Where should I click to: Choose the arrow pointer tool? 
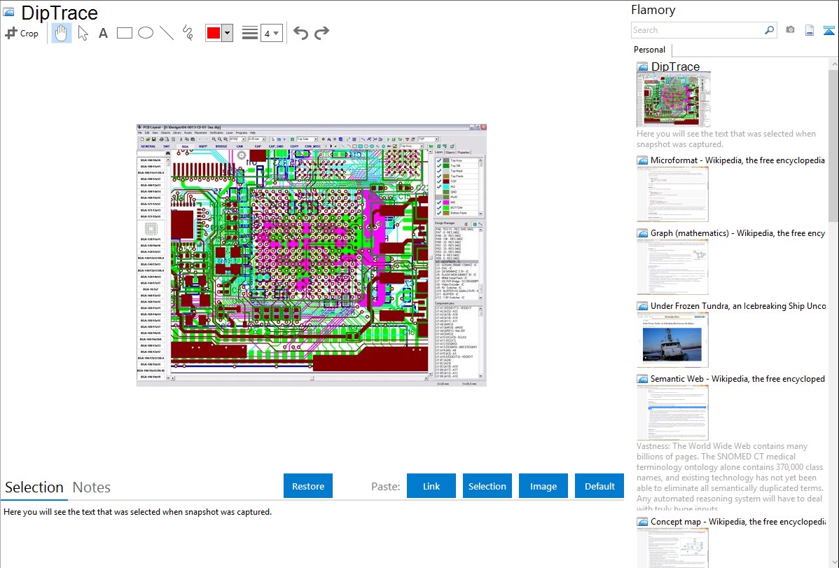click(83, 33)
